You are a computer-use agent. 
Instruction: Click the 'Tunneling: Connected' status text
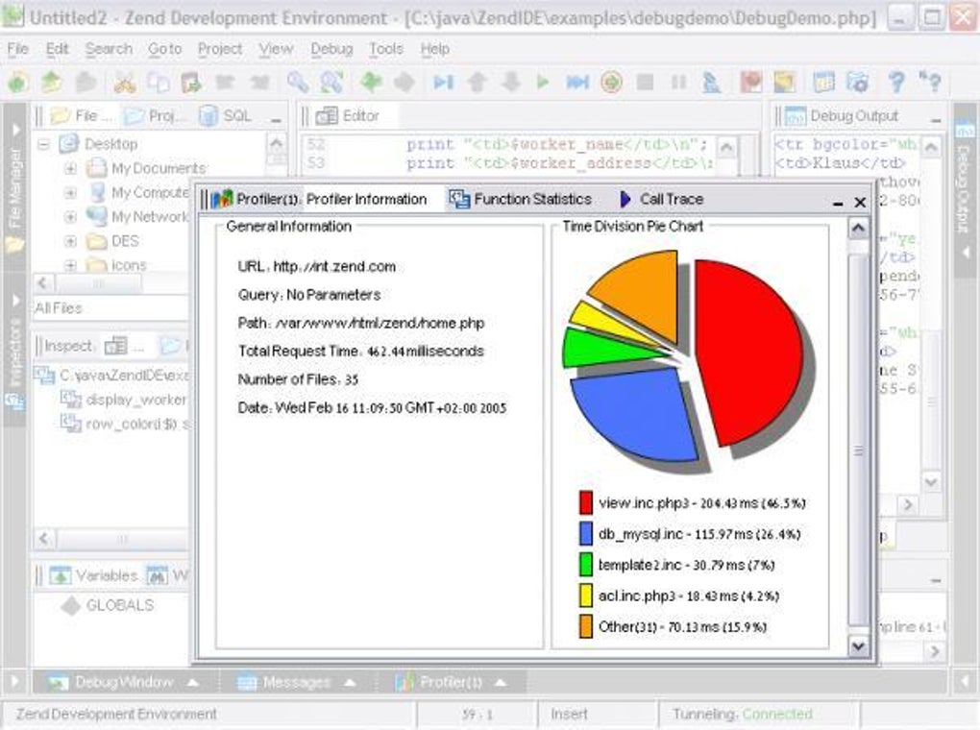click(x=743, y=714)
